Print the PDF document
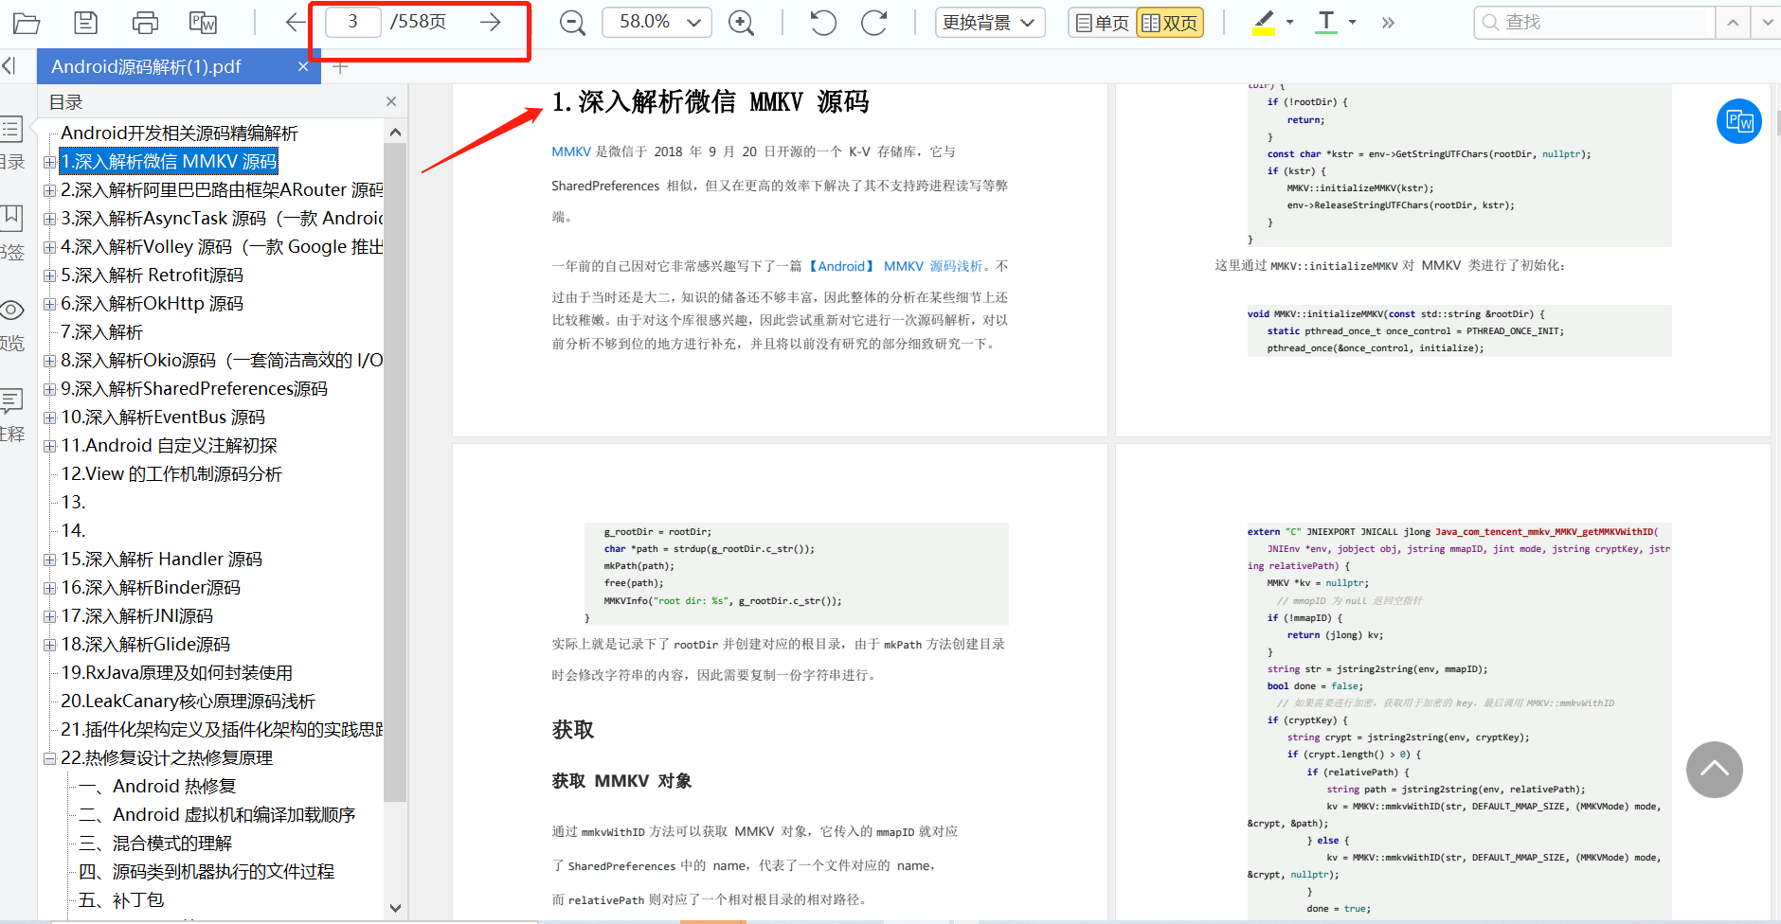1781x924 pixels. (145, 22)
